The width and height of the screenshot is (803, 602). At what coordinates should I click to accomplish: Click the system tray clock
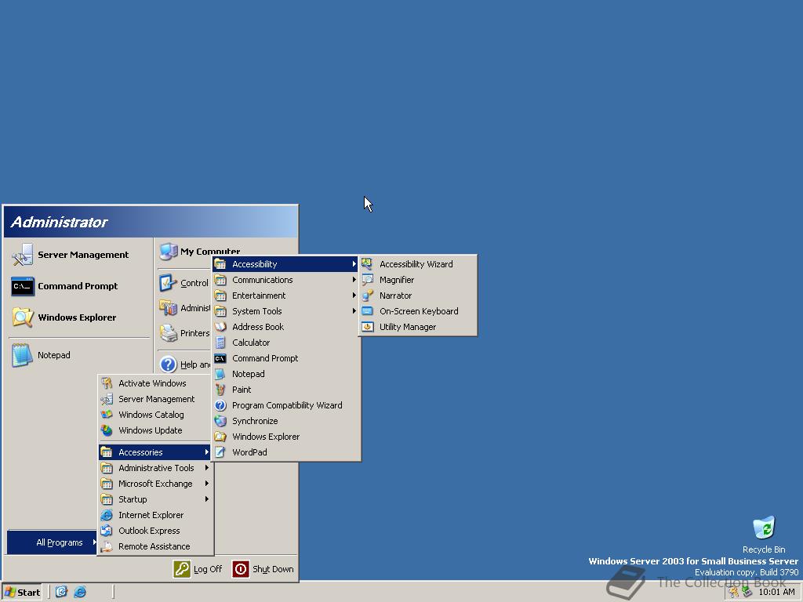(x=776, y=593)
